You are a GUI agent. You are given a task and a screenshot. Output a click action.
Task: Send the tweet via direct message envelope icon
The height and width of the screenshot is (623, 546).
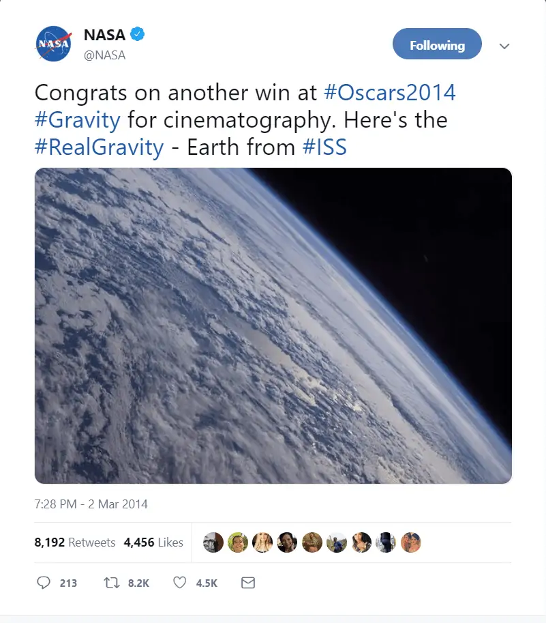(247, 583)
